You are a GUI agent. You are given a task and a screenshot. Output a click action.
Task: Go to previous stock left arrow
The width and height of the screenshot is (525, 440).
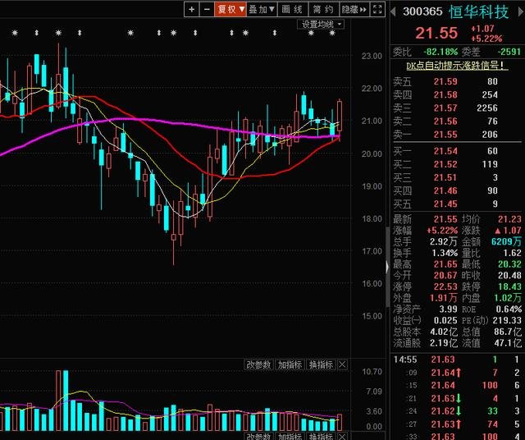[x=394, y=11]
